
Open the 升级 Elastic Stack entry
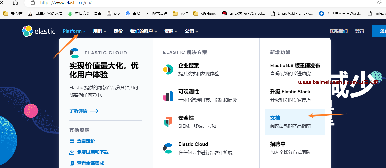tap(290, 95)
